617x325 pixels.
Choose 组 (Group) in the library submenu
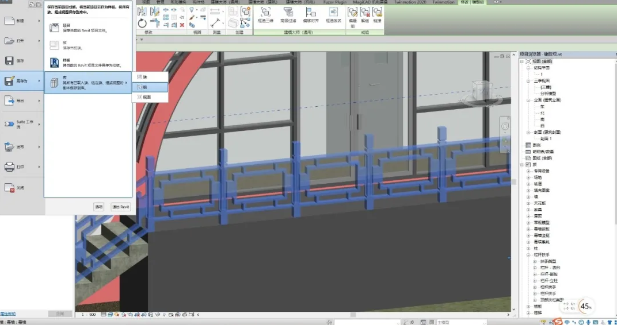pos(144,87)
